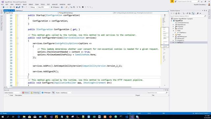Open the ANALYZE menu
Screen dimensions: 211x119
click(x=55, y=4)
